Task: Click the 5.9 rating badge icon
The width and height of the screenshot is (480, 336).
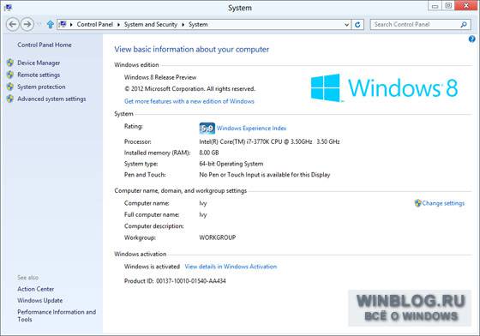Action: click(x=207, y=129)
